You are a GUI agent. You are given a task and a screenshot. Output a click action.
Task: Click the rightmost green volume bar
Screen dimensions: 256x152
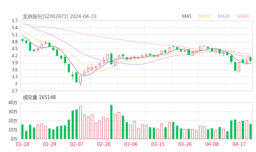250,132
